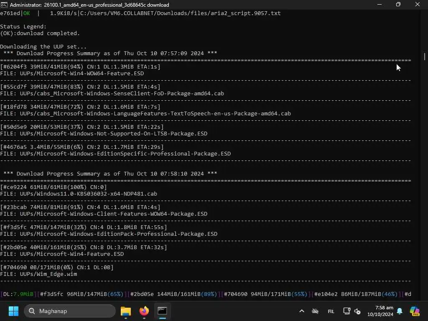Open the Windows Start menu
The height and width of the screenshot is (321, 428).
(x=13, y=311)
